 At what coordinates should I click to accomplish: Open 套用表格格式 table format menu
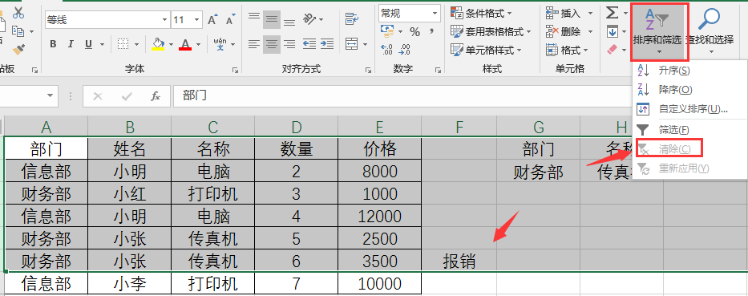pos(491,31)
